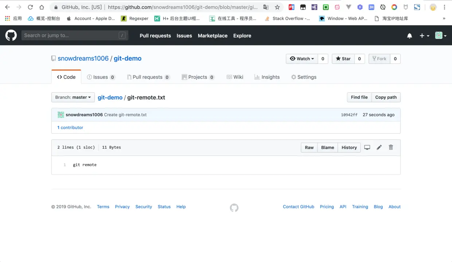The height and width of the screenshot is (262, 452).
Task: Open the plus sign create-new dropdown
Action: coord(424,35)
